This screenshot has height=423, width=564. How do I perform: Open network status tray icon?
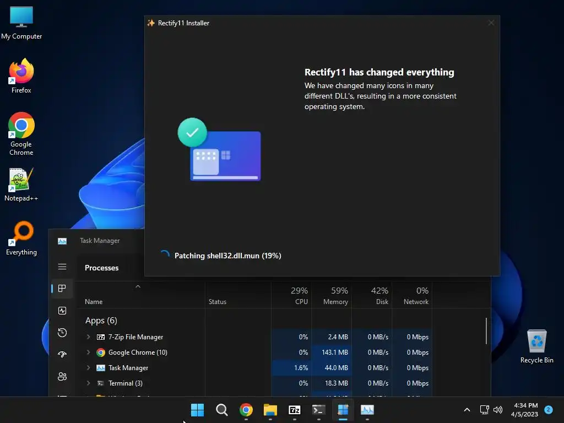485,410
